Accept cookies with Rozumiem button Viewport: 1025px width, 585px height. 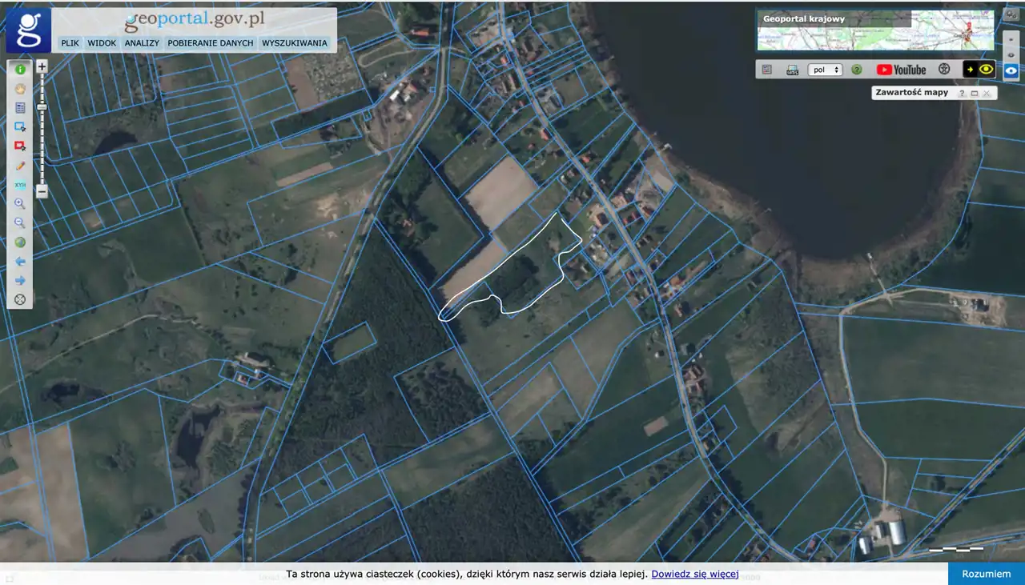click(986, 574)
